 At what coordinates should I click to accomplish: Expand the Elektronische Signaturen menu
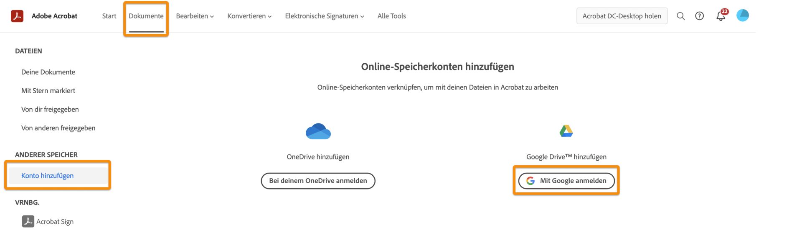(324, 16)
